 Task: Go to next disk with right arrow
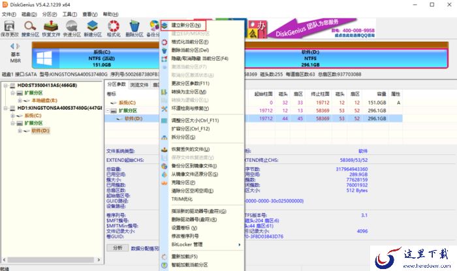tap(18, 46)
